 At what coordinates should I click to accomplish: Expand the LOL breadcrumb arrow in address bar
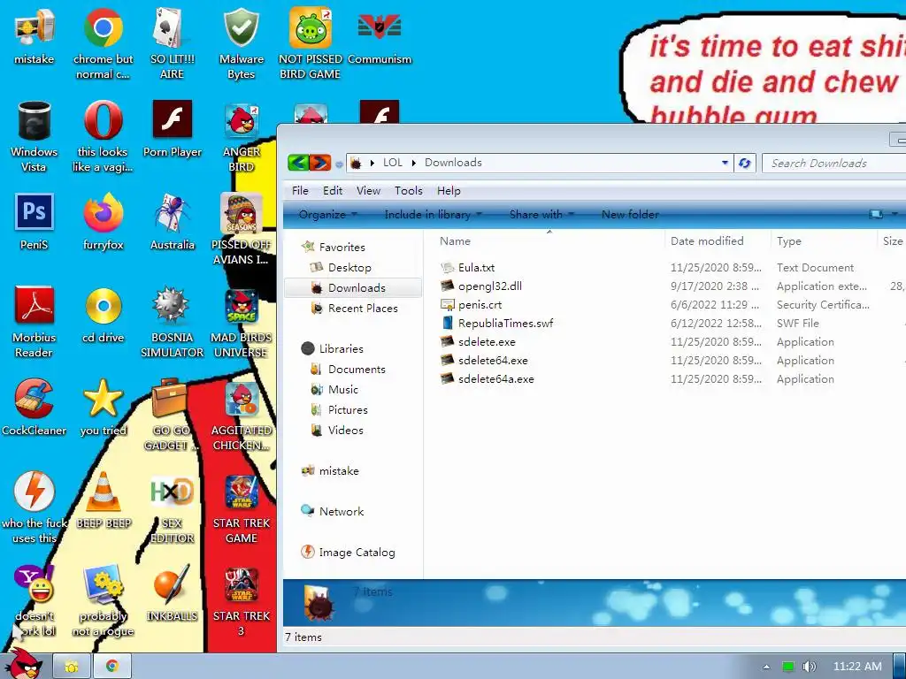(414, 163)
